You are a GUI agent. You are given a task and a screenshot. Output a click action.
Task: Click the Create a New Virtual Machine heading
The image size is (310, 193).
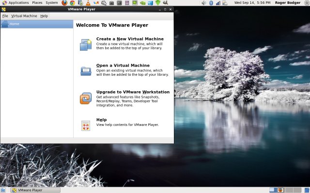click(130, 39)
